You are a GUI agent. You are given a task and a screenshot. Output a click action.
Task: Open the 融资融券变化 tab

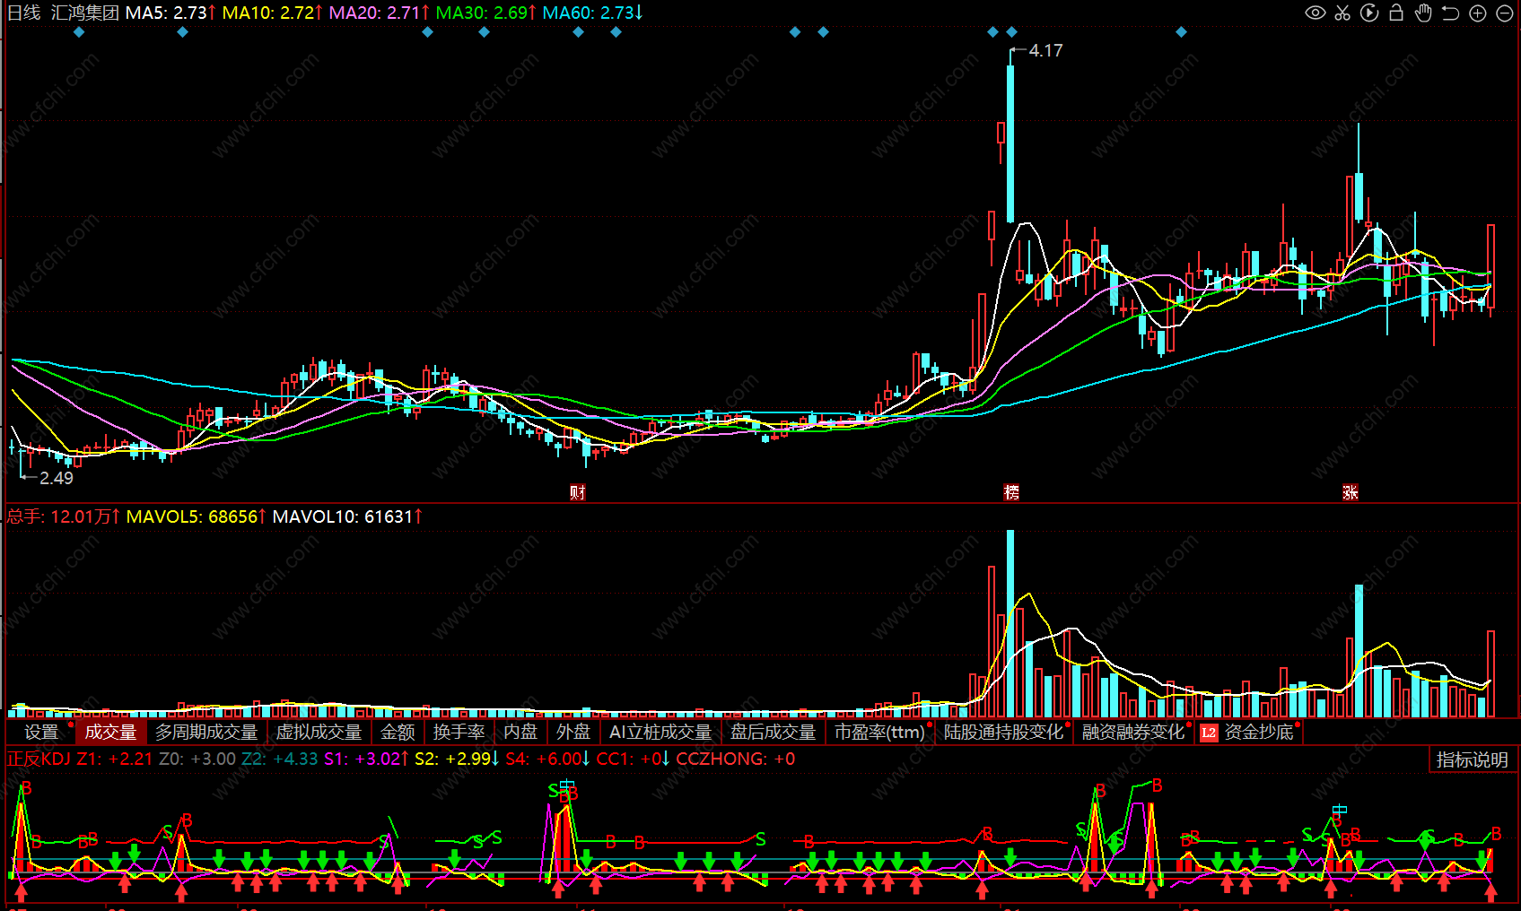coord(1133,733)
